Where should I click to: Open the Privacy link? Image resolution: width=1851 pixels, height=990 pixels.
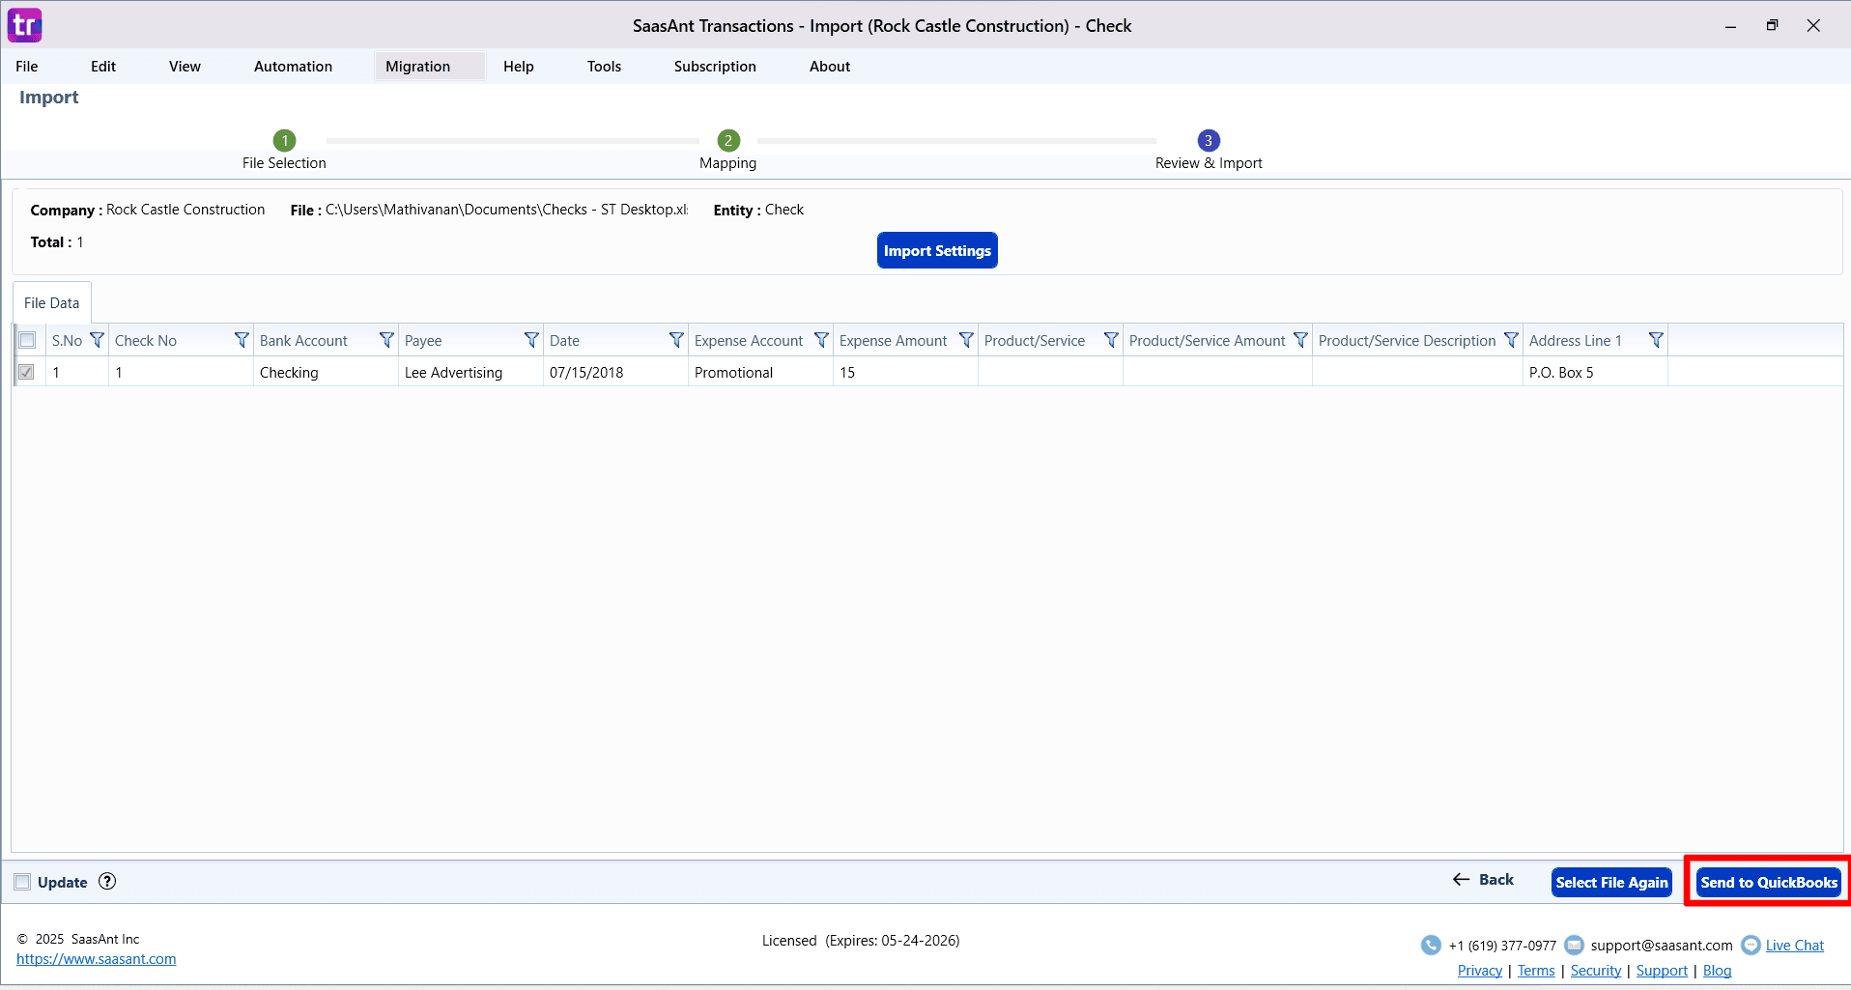tap(1480, 971)
